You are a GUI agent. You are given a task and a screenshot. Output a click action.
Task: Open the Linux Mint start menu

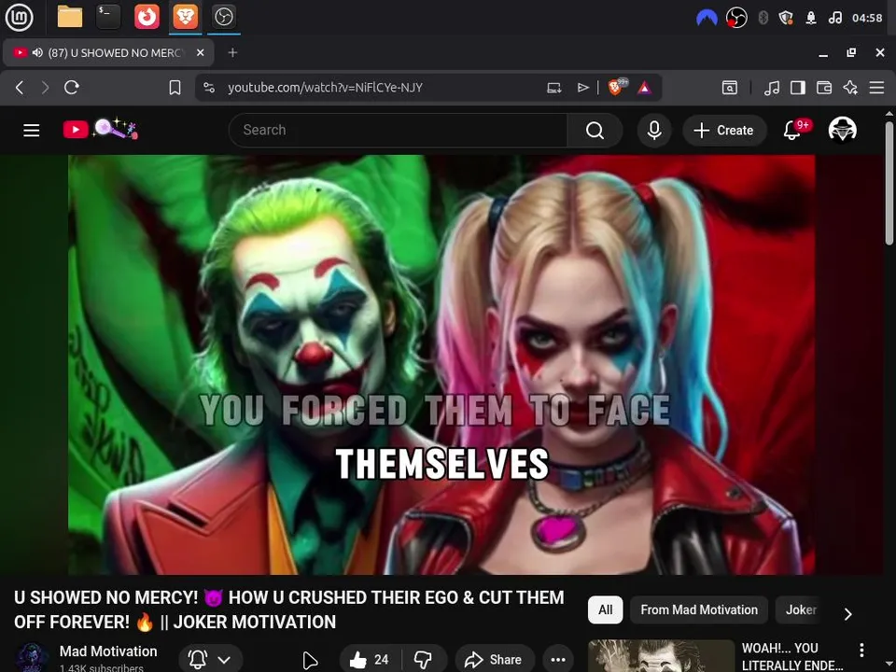(x=19, y=17)
